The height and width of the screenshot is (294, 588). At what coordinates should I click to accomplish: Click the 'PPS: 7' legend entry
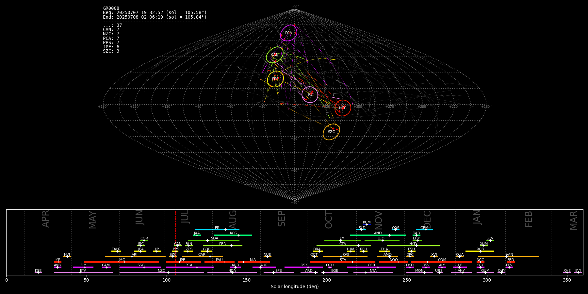pyautogui.click(x=111, y=42)
